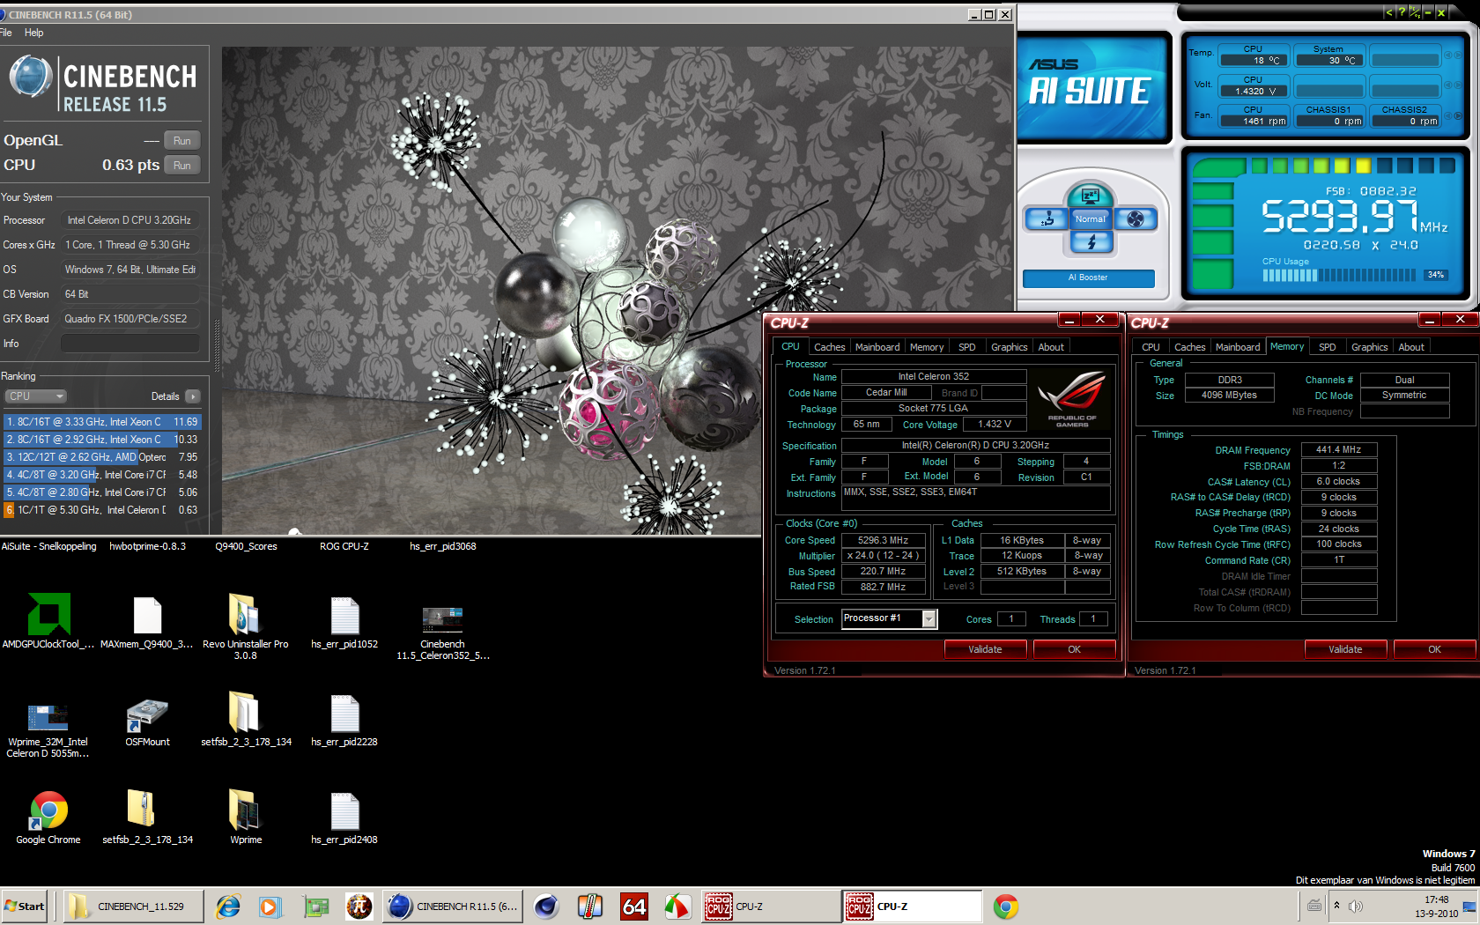Screen dimensions: 1480x925
Task: Open hs_err_pid2408 desktop file
Action: click(344, 818)
